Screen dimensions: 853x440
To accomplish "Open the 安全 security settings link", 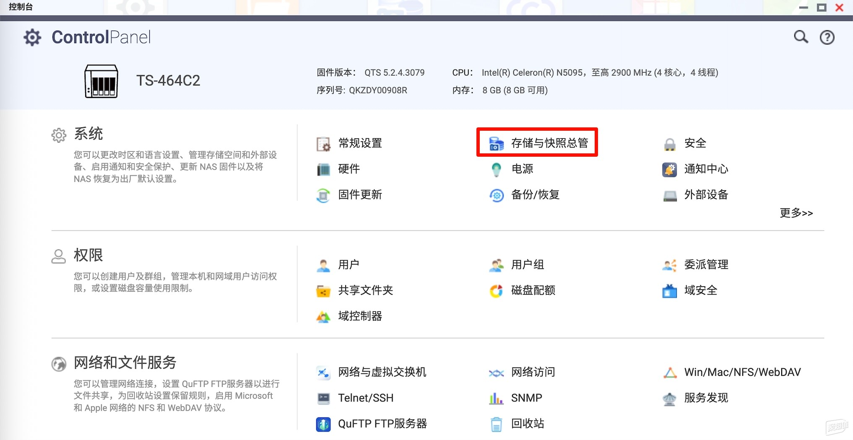I will tap(695, 143).
